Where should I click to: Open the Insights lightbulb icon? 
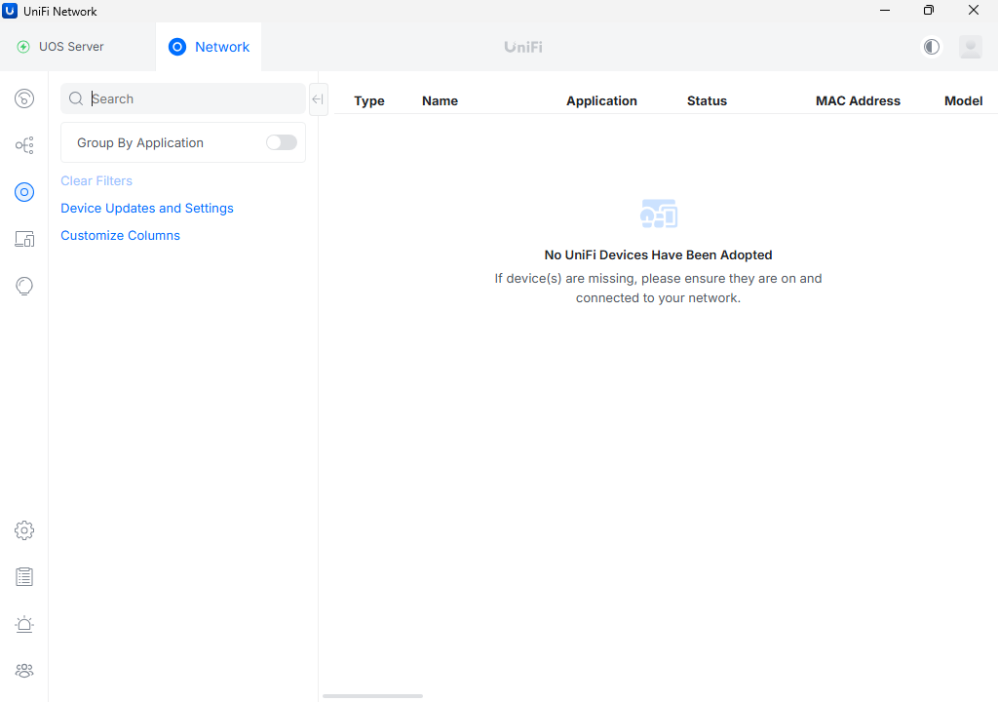coord(24,286)
